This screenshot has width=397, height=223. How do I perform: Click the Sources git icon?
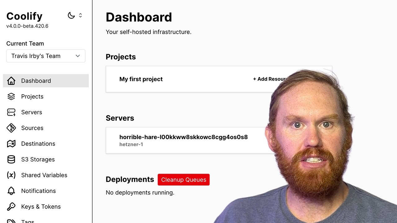click(x=11, y=128)
